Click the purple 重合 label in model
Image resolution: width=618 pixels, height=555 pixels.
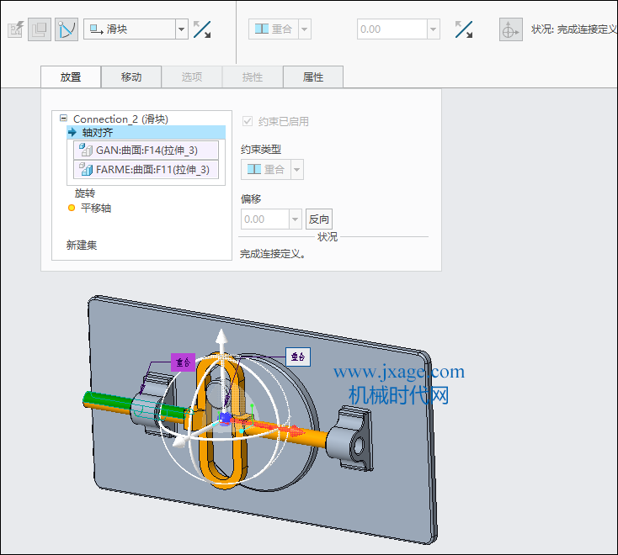coord(183,362)
